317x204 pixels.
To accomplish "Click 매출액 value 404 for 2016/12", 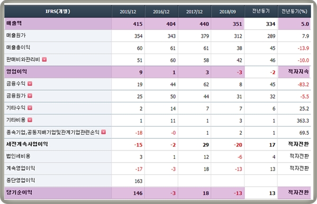I will pos(171,24).
